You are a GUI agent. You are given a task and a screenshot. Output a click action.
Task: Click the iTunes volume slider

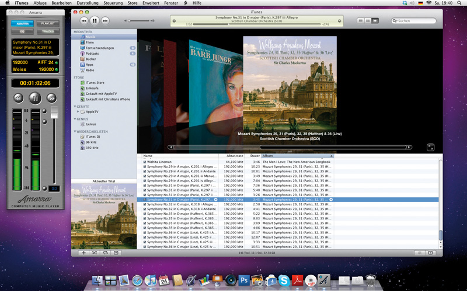pos(139,21)
